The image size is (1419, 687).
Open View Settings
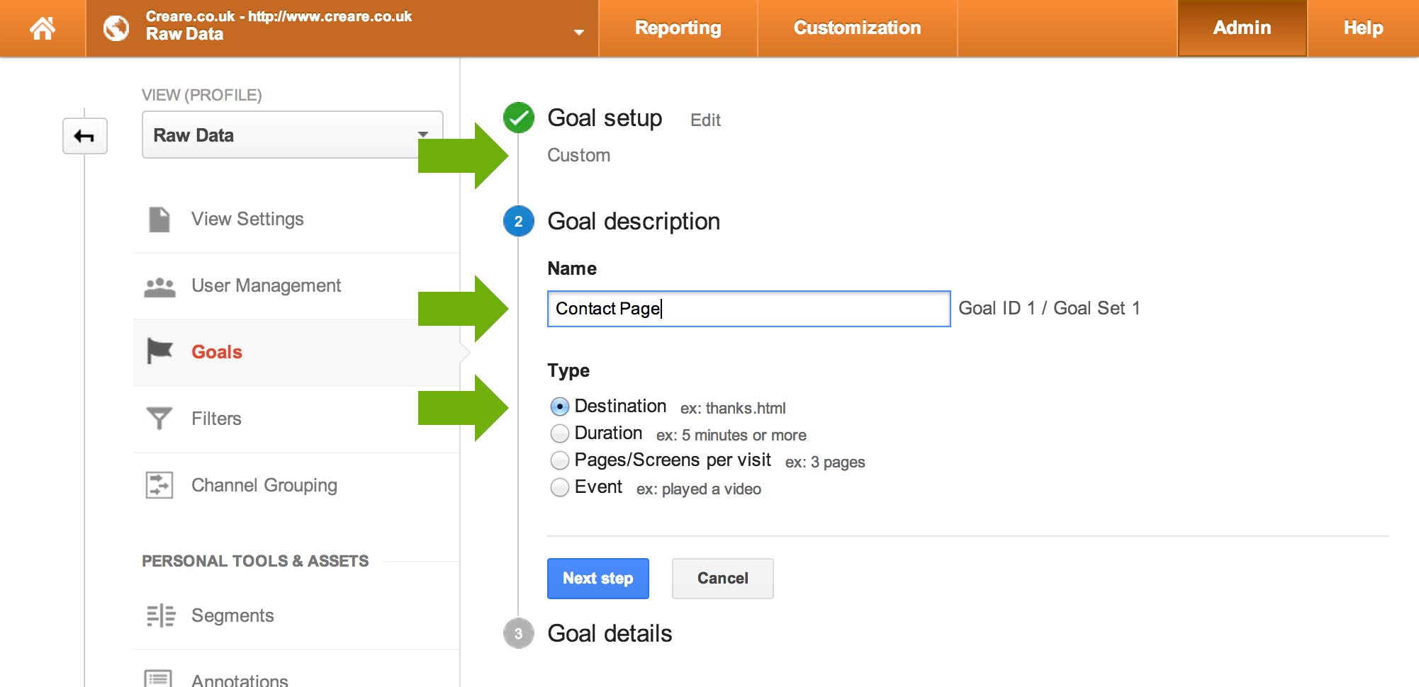(247, 219)
